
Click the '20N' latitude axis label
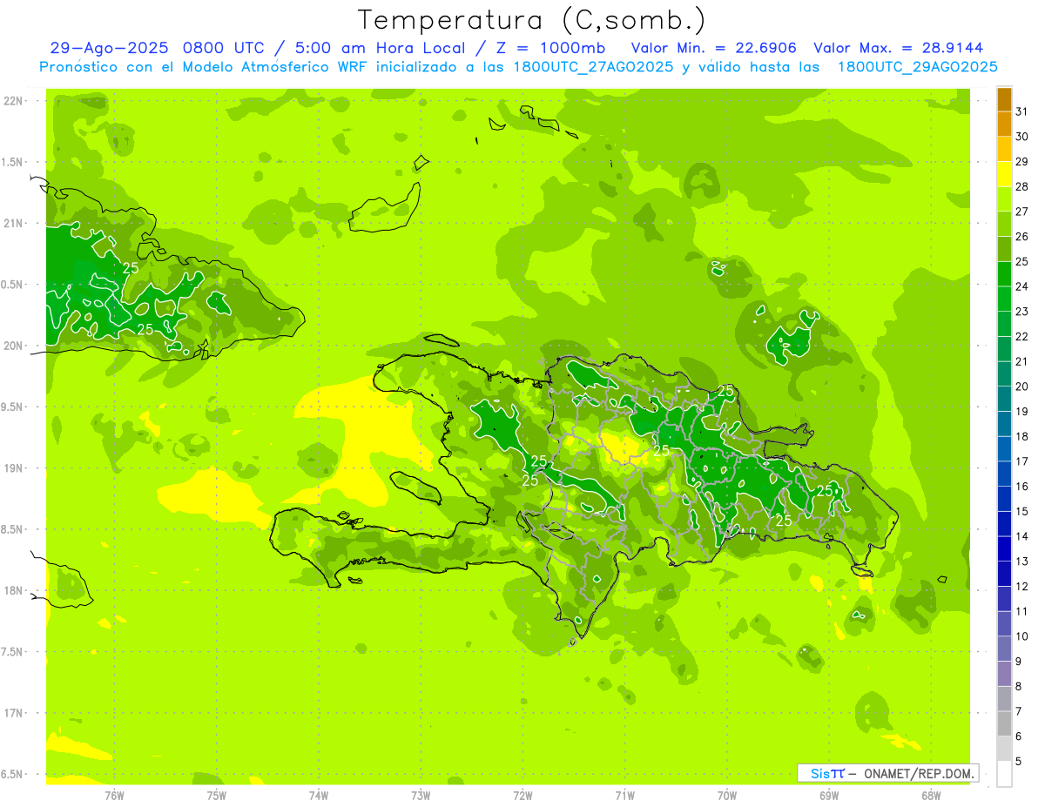15,346
